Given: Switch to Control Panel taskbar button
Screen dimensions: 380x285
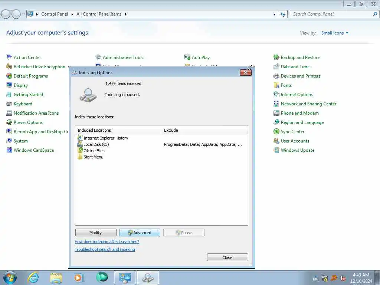Looking at the screenshot, I should pyautogui.click(x=125, y=278).
